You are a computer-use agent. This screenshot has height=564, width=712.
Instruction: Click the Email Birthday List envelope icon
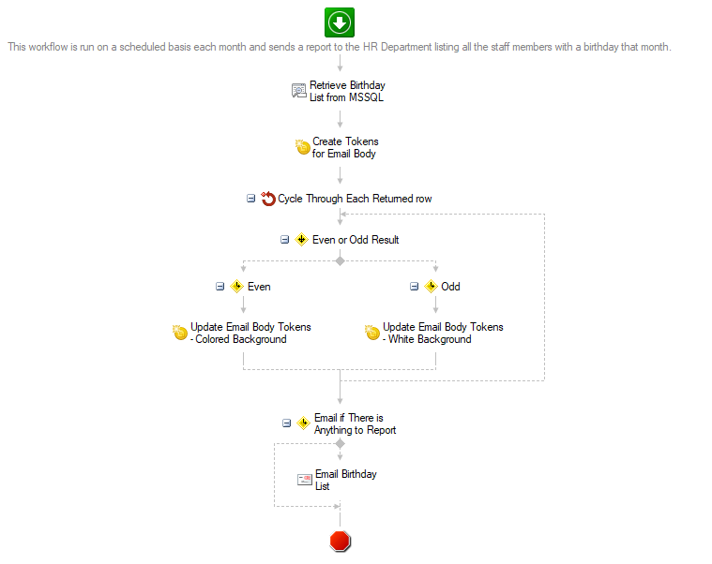pos(305,480)
